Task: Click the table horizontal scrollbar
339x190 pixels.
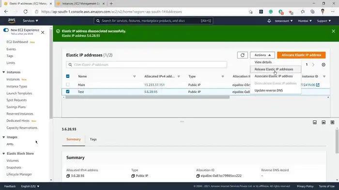Action: (147, 97)
